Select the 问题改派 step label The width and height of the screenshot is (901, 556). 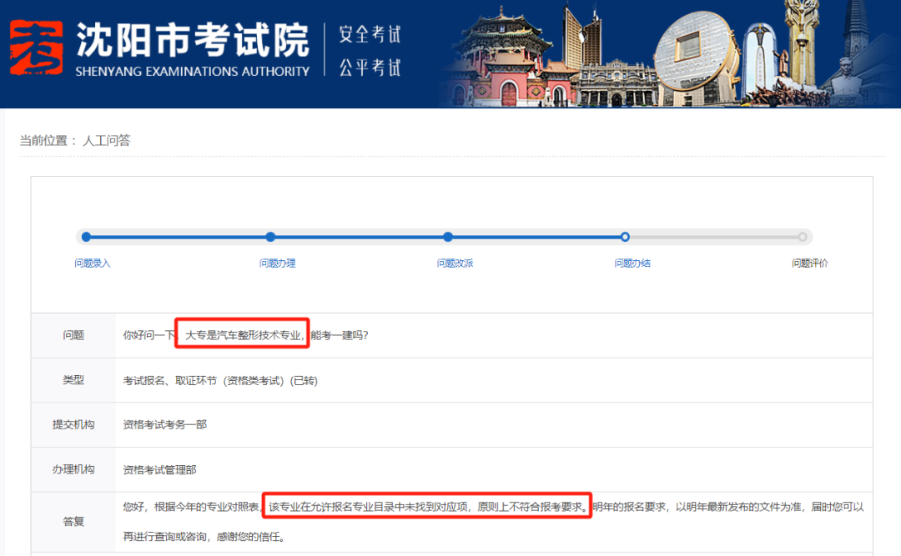(x=455, y=263)
